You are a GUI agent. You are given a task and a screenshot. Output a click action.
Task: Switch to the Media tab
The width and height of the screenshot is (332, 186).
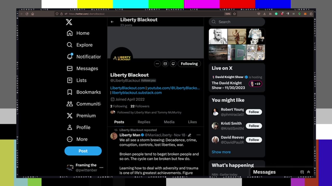(169, 122)
